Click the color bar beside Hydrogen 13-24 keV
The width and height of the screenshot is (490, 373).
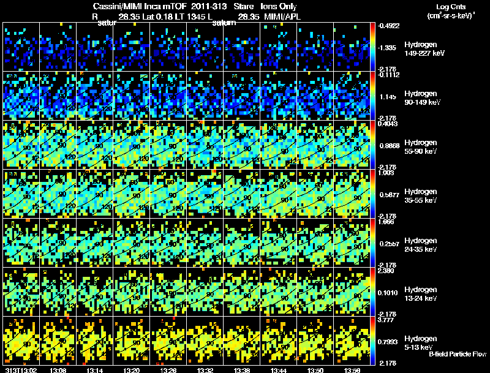(x=372, y=292)
